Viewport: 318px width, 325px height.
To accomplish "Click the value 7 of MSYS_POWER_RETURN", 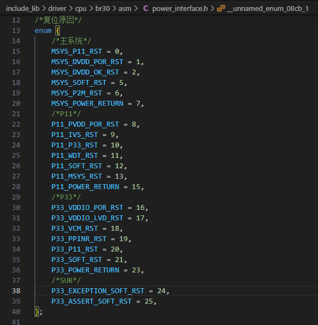I will (138, 104).
